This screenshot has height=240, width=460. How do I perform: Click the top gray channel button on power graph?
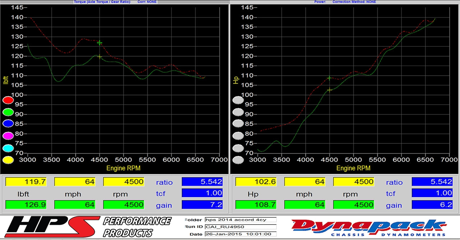tap(238, 100)
